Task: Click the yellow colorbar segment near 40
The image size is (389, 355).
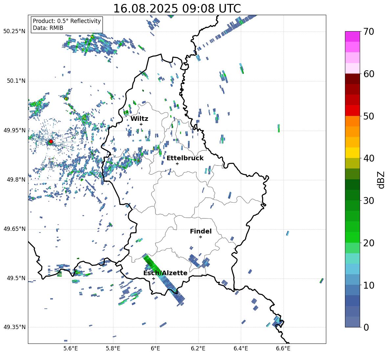Action: click(352, 153)
